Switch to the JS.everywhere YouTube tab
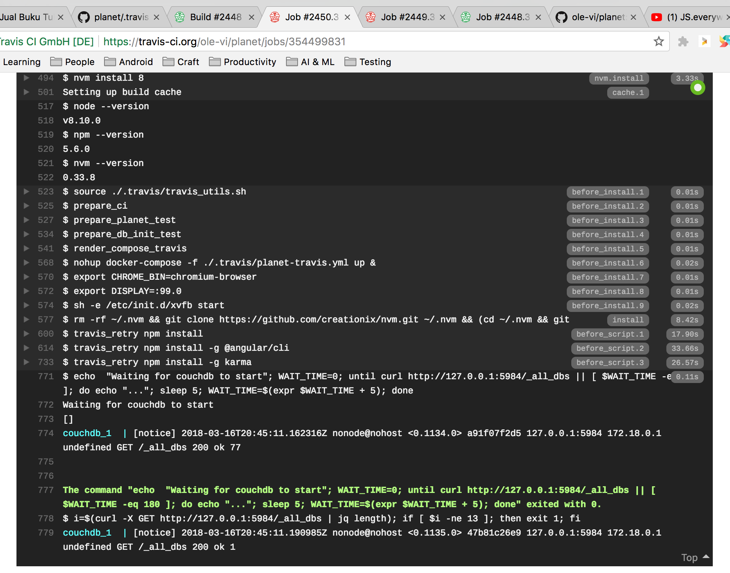This screenshot has height=573, width=730. pos(689,17)
